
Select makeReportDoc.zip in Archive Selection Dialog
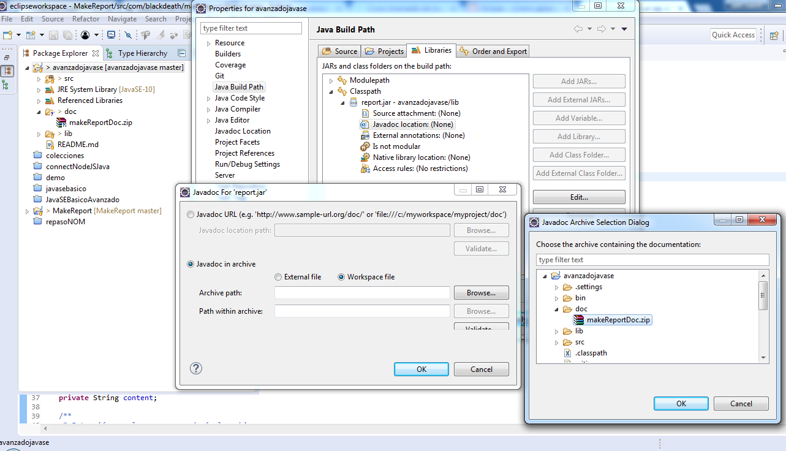[x=612, y=320]
